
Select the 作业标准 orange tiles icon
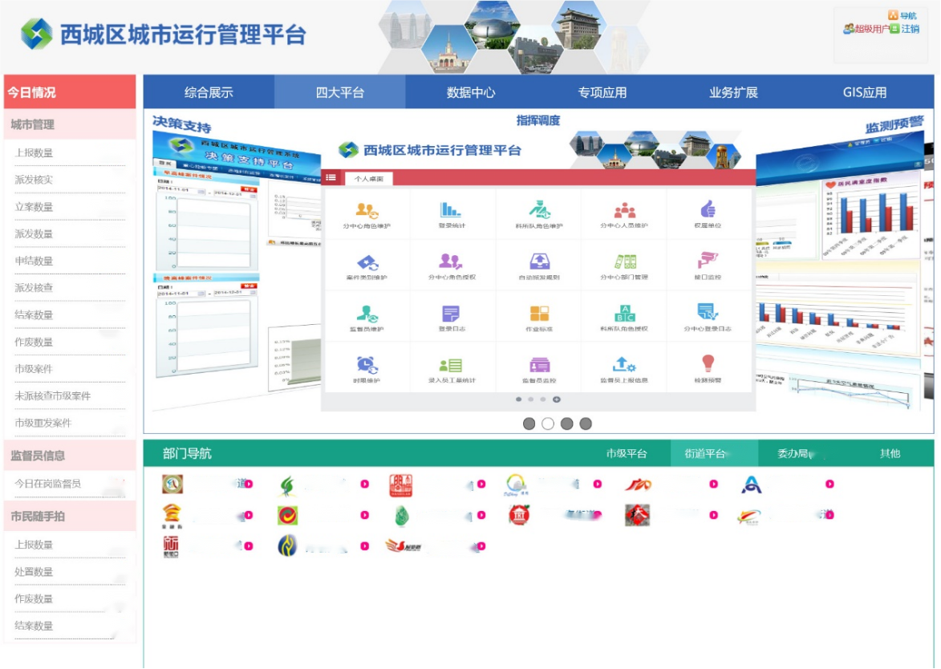coord(539,314)
